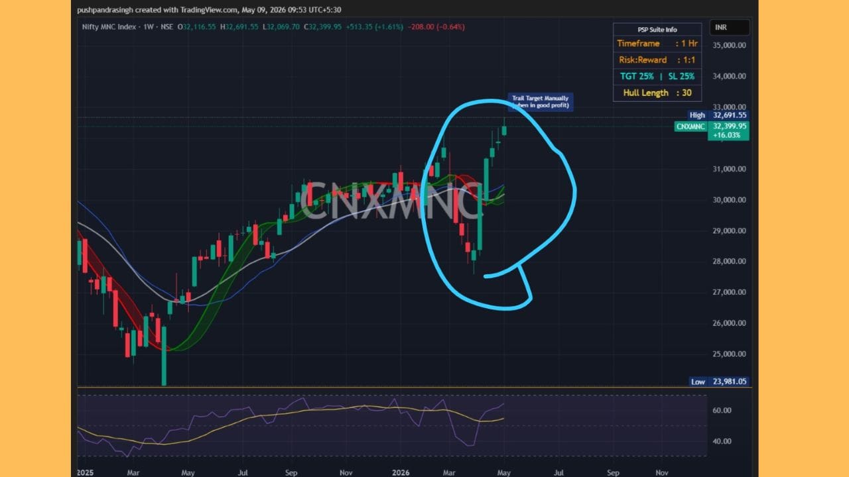Click the 2025 time axis label
The width and height of the screenshot is (849, 477).
coord(86,473)
